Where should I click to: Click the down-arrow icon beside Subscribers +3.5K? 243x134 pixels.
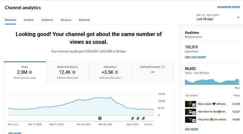point(117,72)
